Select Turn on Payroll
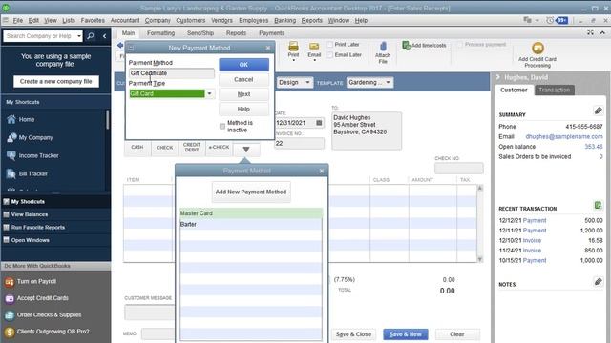The image size is (611, 343). pyautogui.click(x=36, y=281)
